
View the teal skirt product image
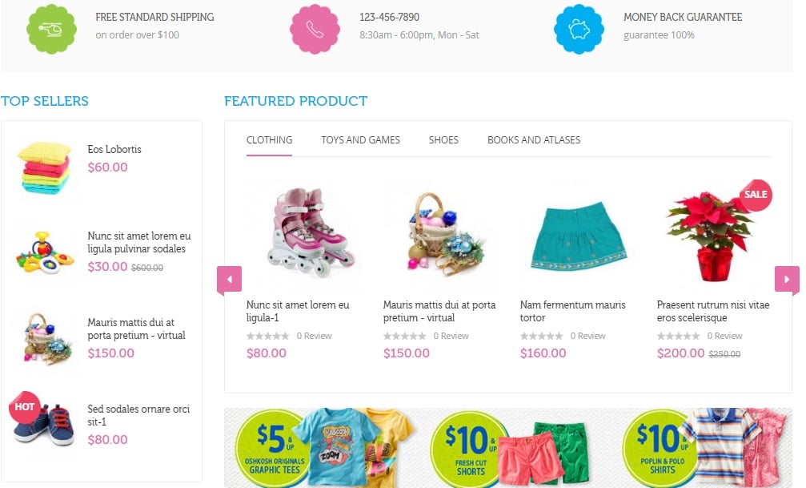coord(579,236)
